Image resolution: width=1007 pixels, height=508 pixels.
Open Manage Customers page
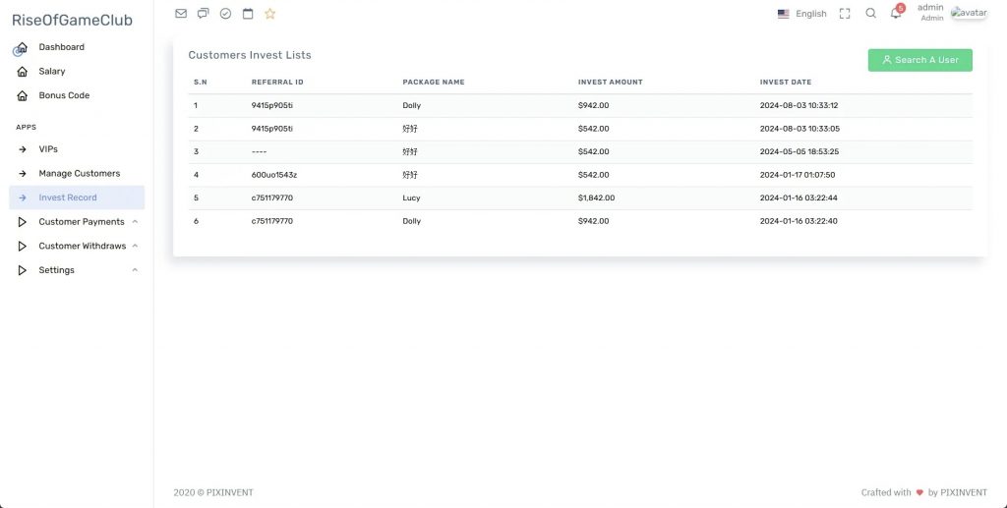click(x=79, y=174)
